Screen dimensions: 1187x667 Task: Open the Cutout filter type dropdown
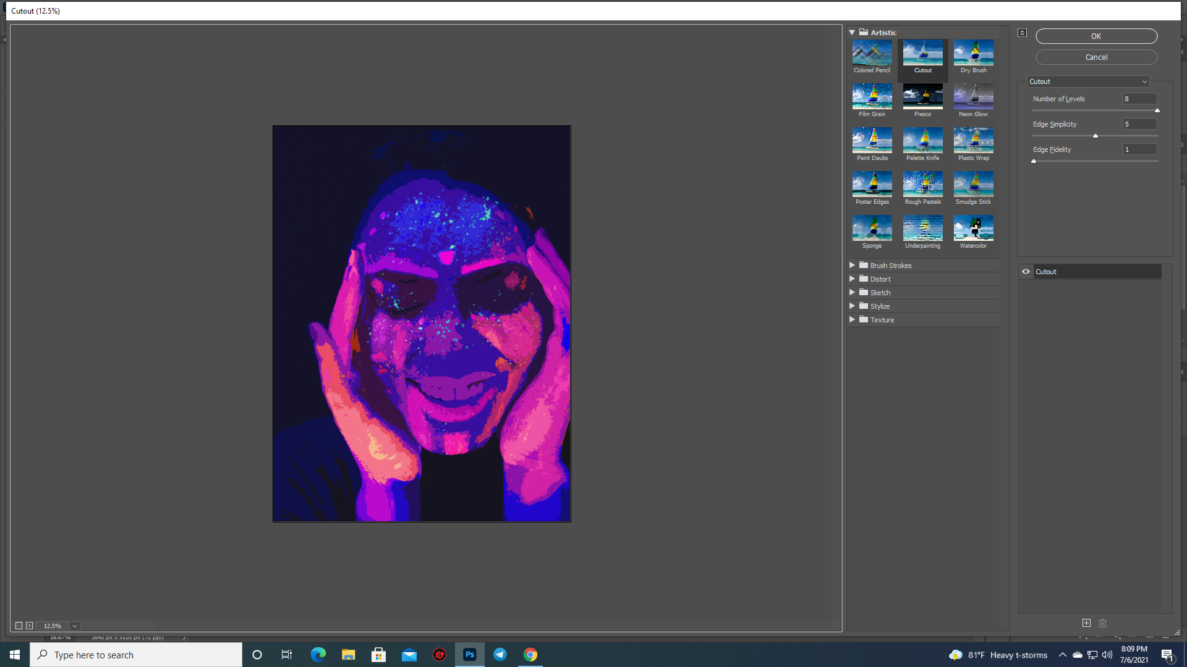(x=1087, y=82)
